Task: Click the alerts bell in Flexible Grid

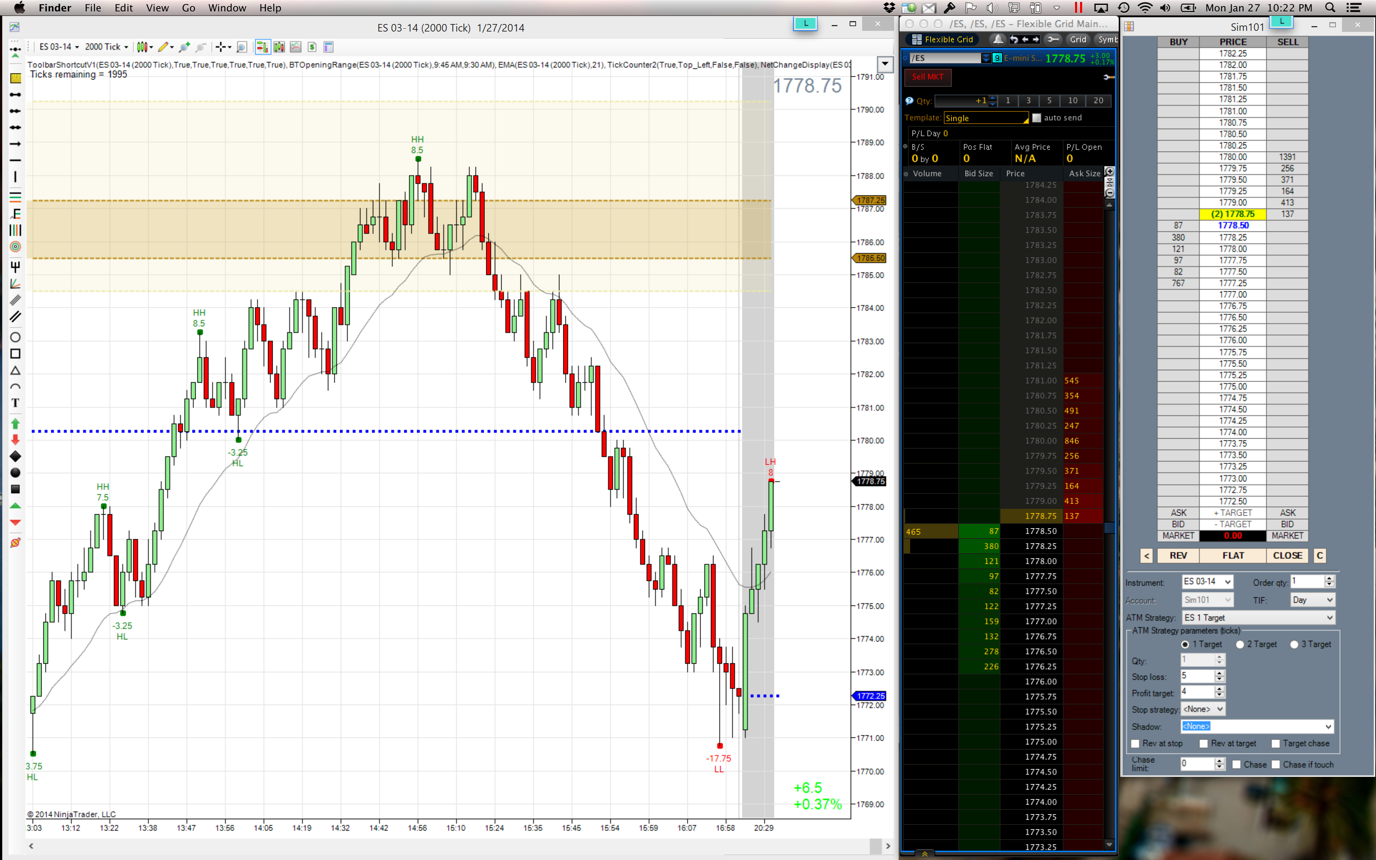Action: (998, 39)
